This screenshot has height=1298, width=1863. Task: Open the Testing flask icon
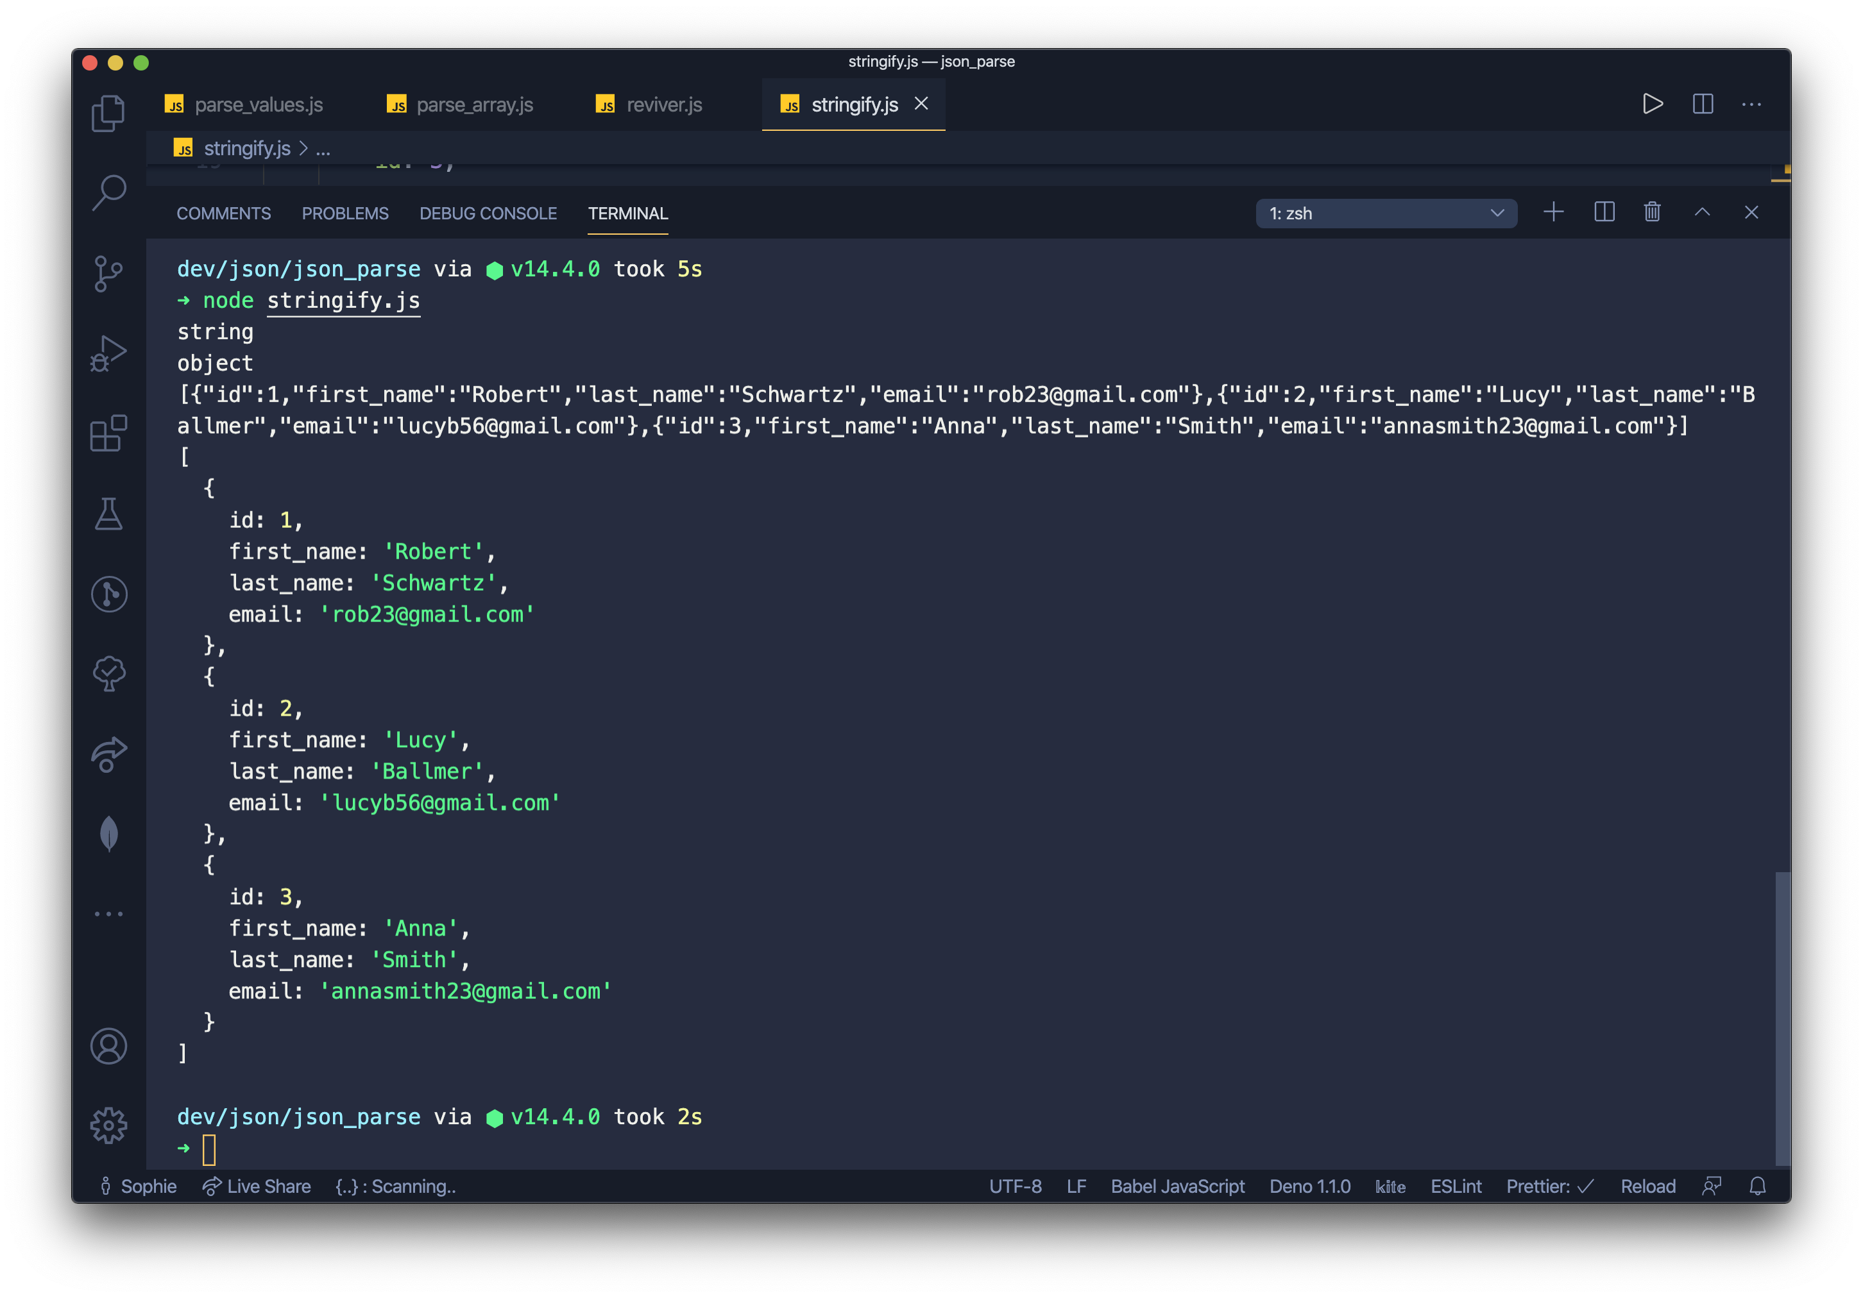[108, 514]
